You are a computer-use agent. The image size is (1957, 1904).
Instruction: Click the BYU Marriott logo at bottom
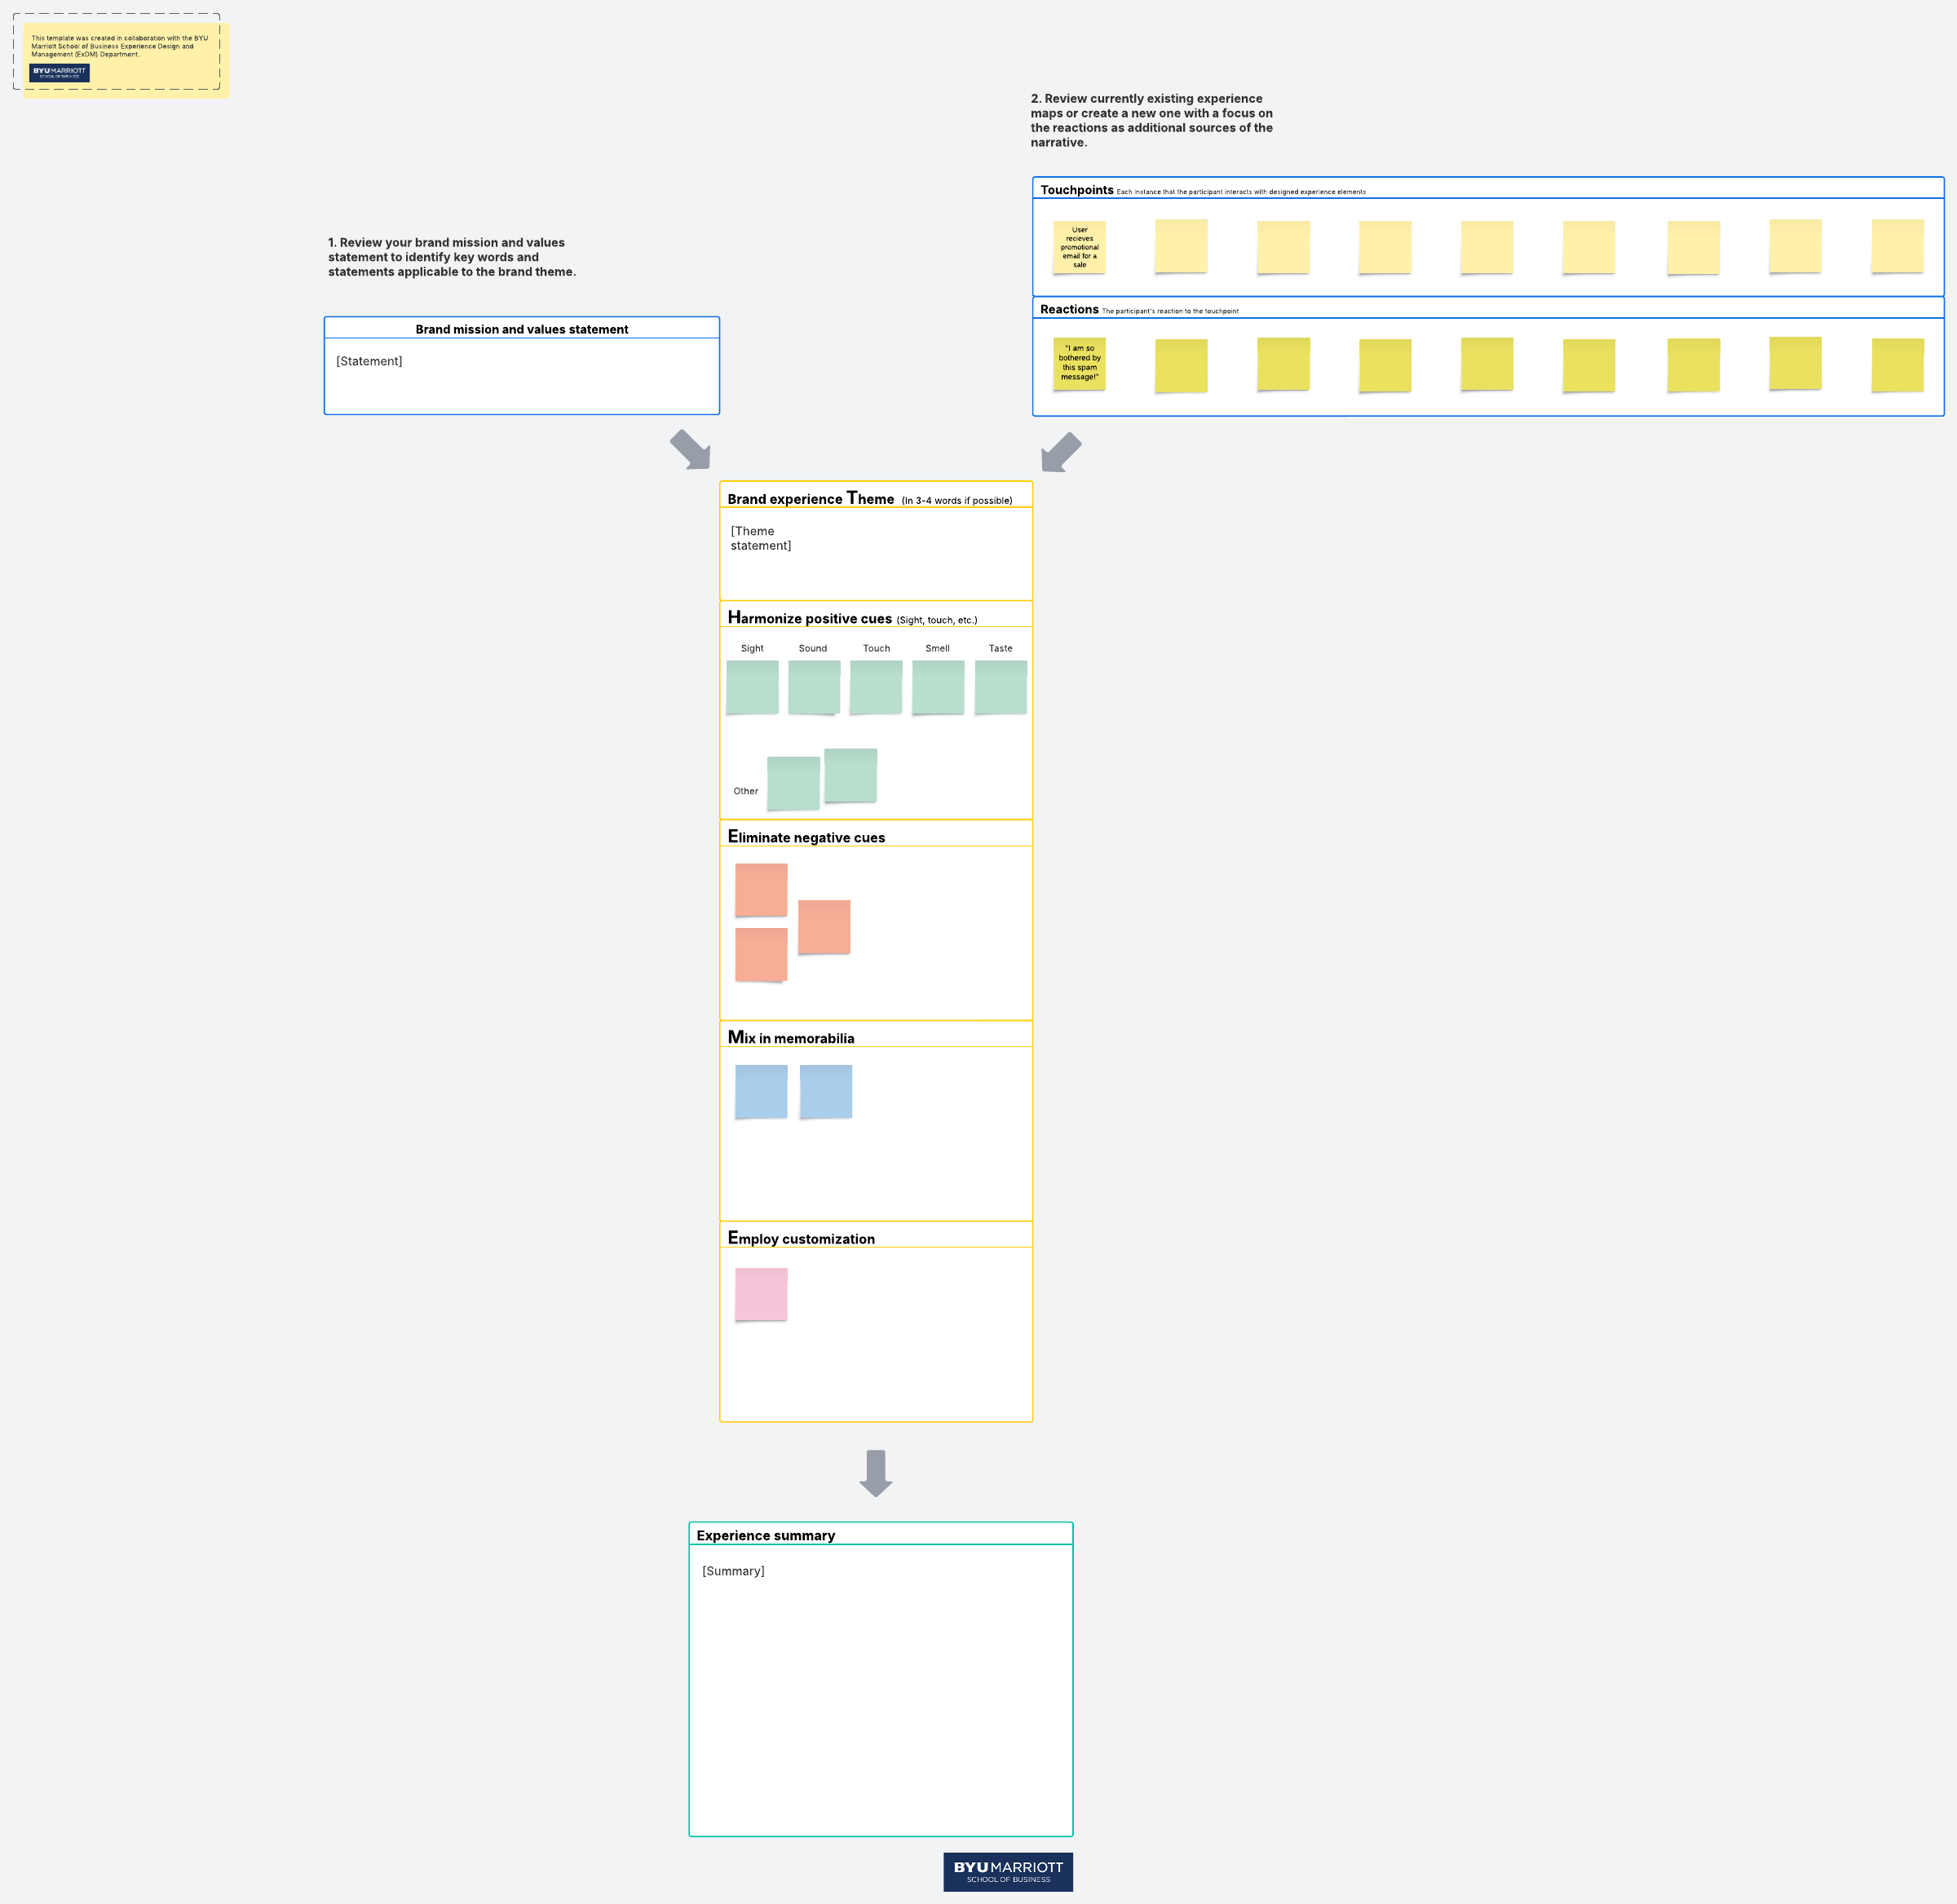(1007, 1871)
